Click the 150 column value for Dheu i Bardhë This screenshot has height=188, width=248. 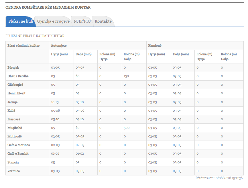click(126, 76)
